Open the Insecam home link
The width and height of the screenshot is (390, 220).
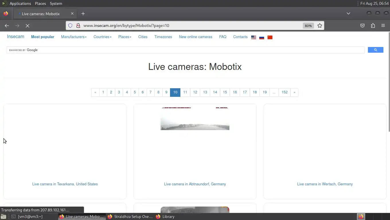[x=15, y=36]
